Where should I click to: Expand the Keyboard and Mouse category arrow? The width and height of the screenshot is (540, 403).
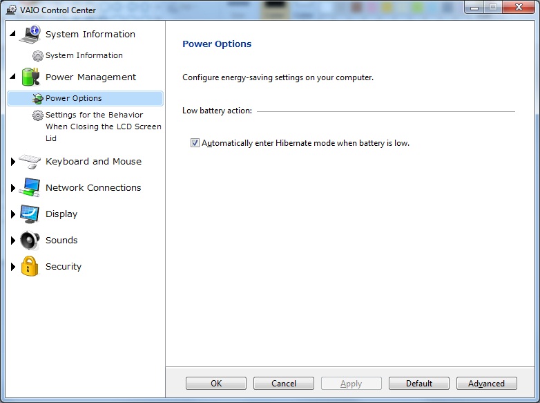13,161
